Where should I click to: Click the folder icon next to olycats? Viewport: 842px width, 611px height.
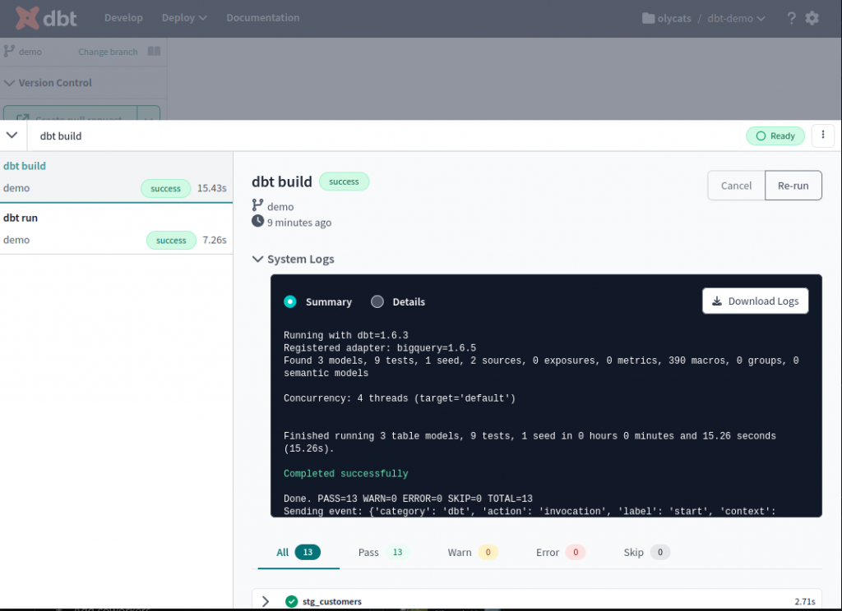pyautogui.click(x=648, y=18)
